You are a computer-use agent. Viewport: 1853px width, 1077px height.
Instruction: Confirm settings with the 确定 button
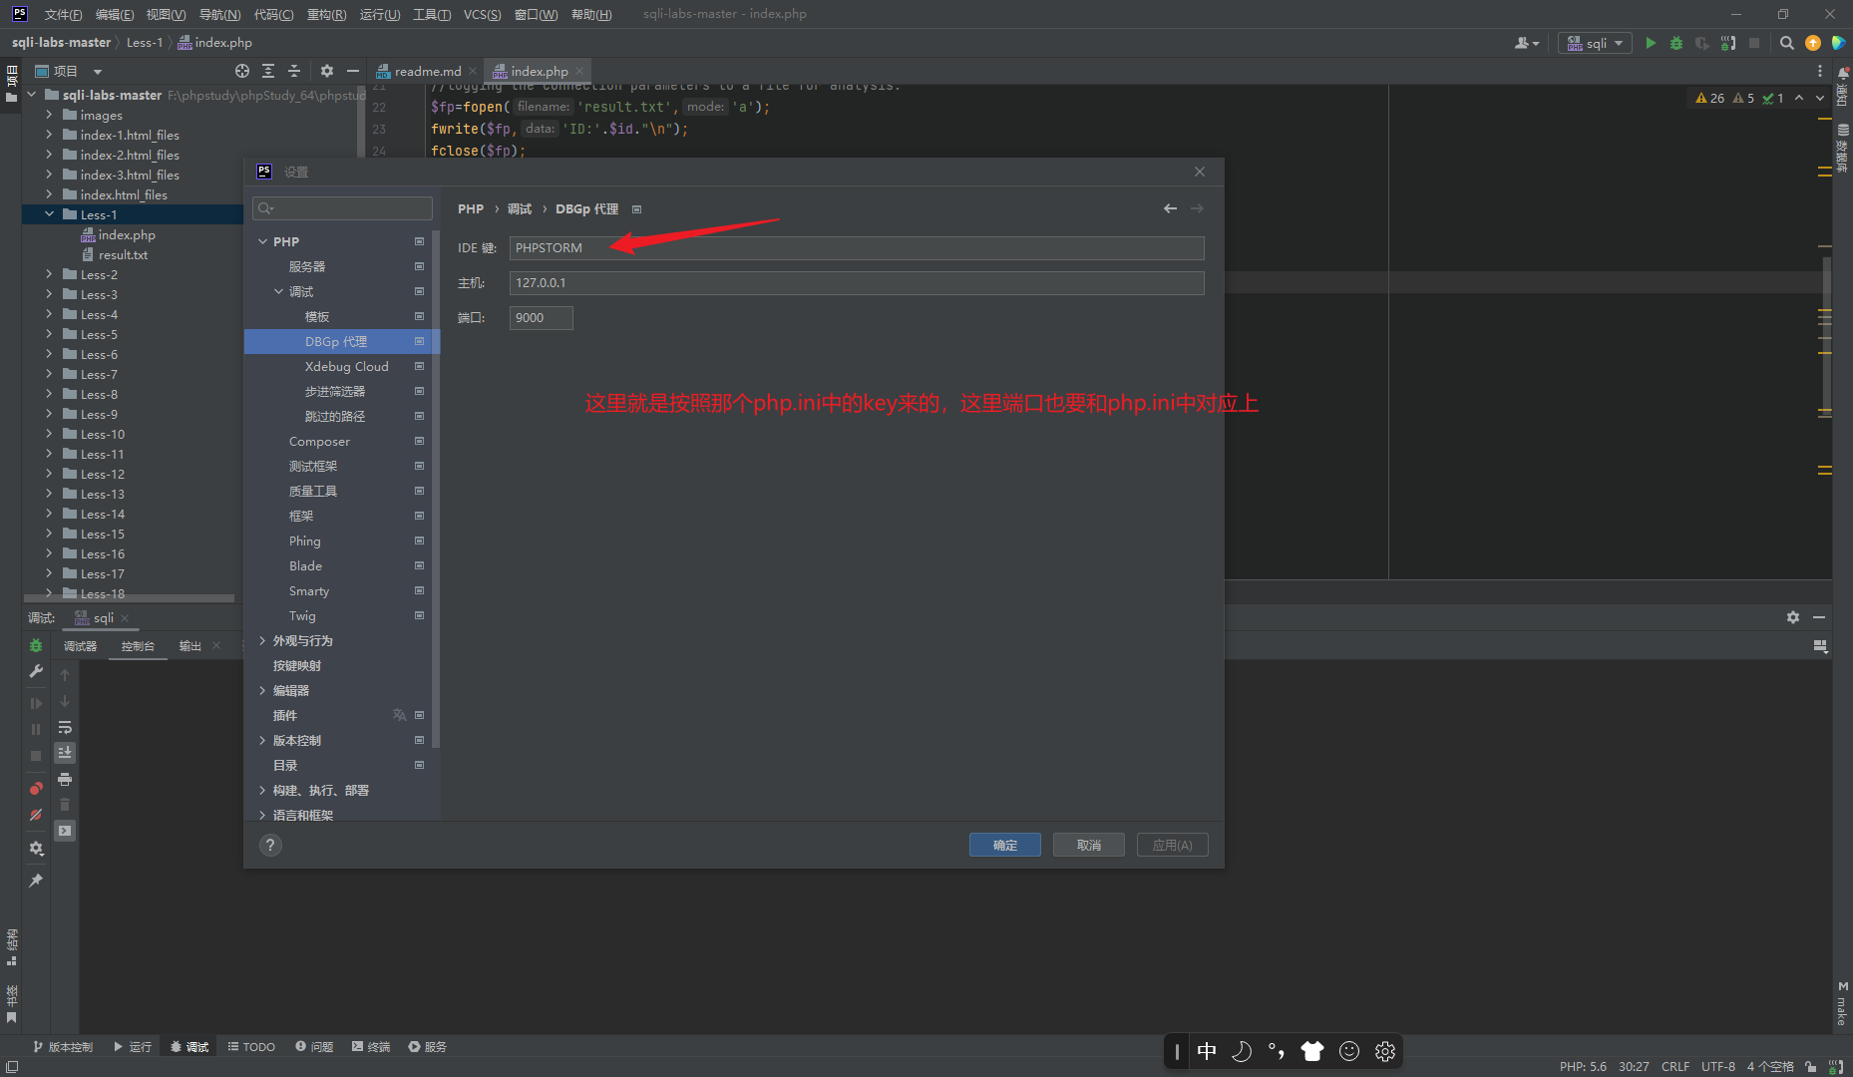pyautogui.click(x=1004, y=845)
